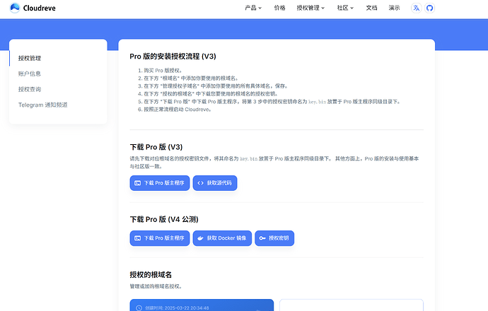Click the blue domain card dated 2025-03-22

tap(202, 305)
